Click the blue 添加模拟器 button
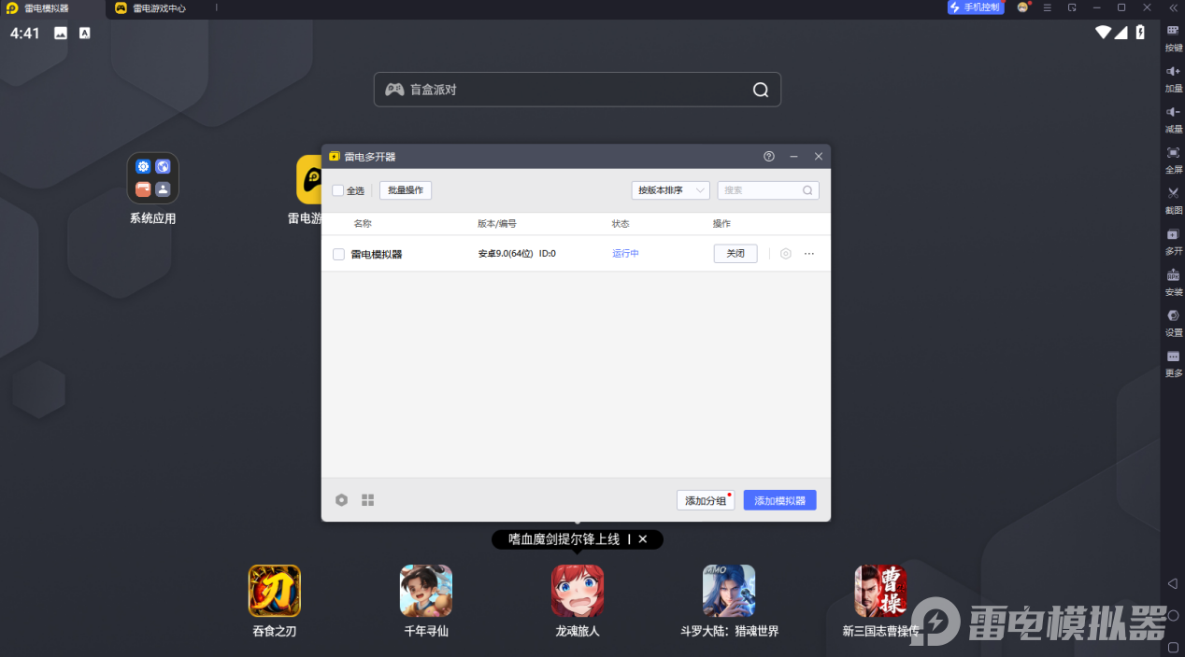1185x657 pixels. coord(780,500)
